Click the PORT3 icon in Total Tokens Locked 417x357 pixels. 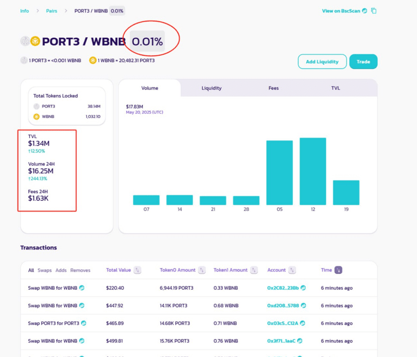coord(36,106)
